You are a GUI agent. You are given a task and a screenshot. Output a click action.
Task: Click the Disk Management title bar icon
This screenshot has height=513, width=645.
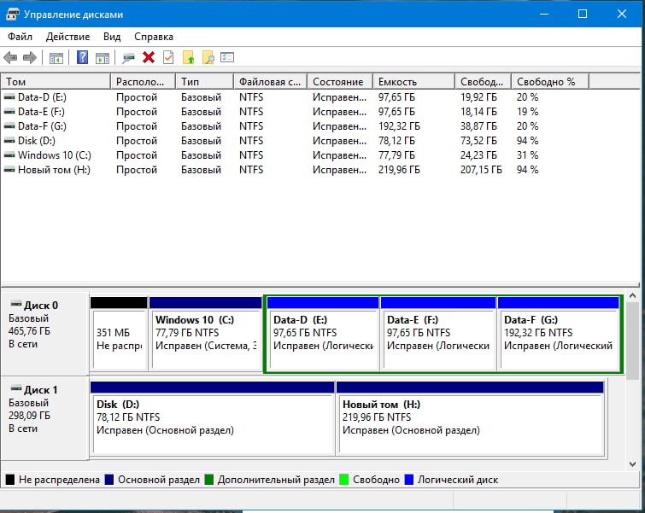12,15
